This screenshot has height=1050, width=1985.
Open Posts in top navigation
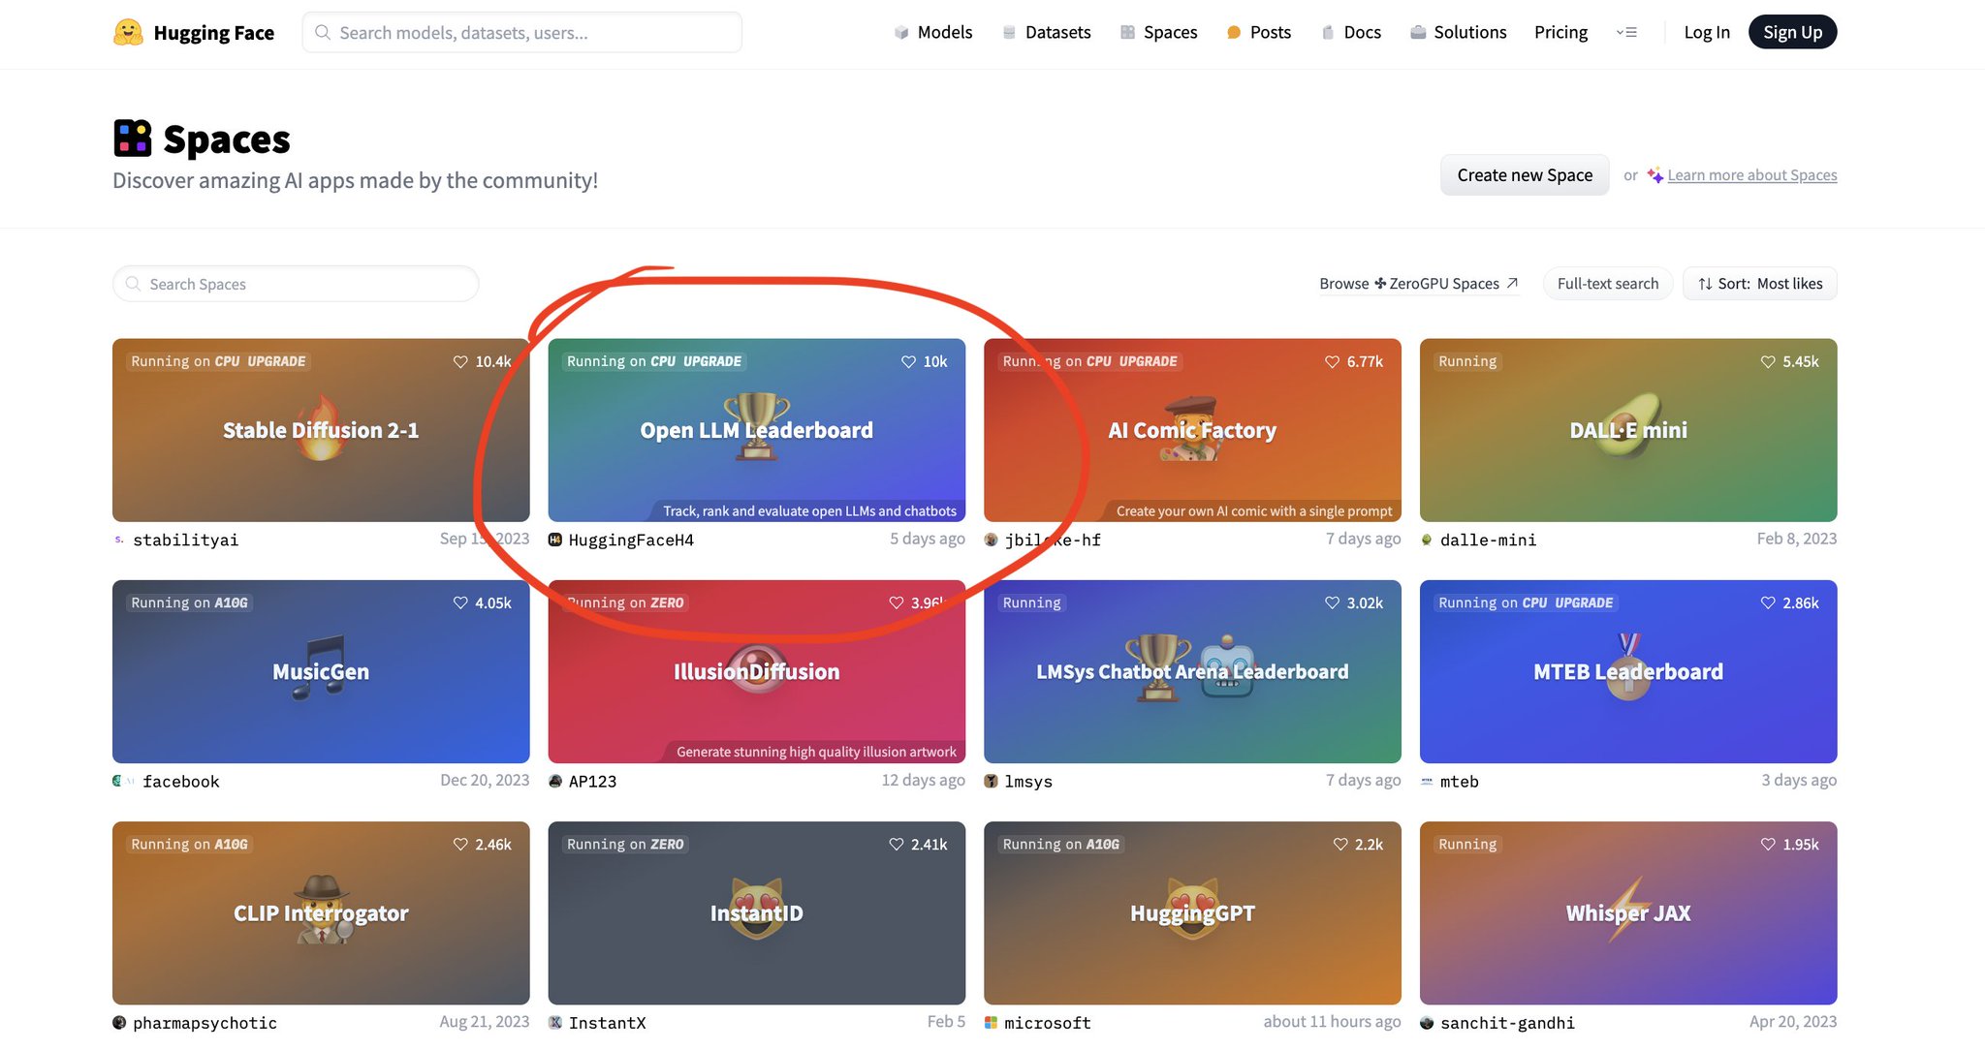[1258, 32]
